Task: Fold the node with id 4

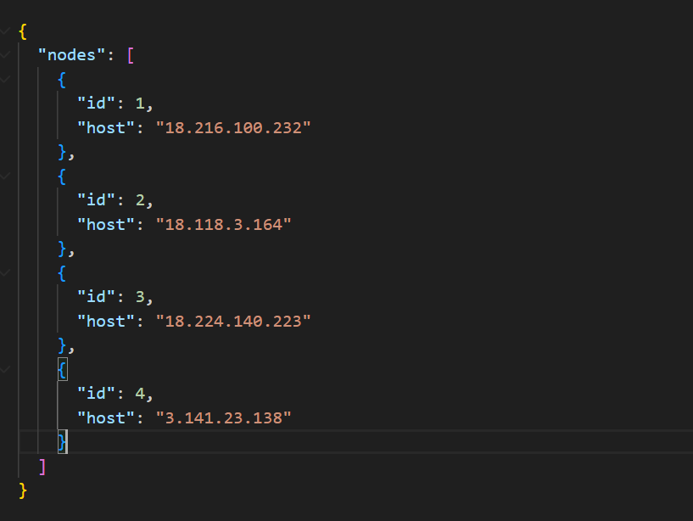Action: (7, 369)
